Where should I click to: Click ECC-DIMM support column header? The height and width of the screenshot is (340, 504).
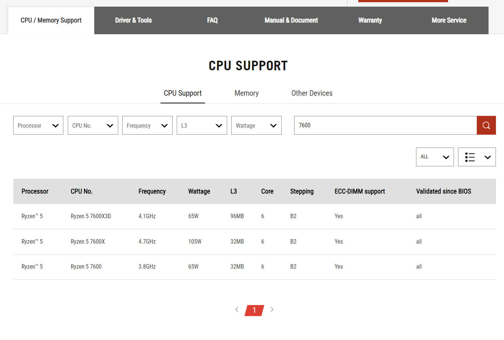360,191
